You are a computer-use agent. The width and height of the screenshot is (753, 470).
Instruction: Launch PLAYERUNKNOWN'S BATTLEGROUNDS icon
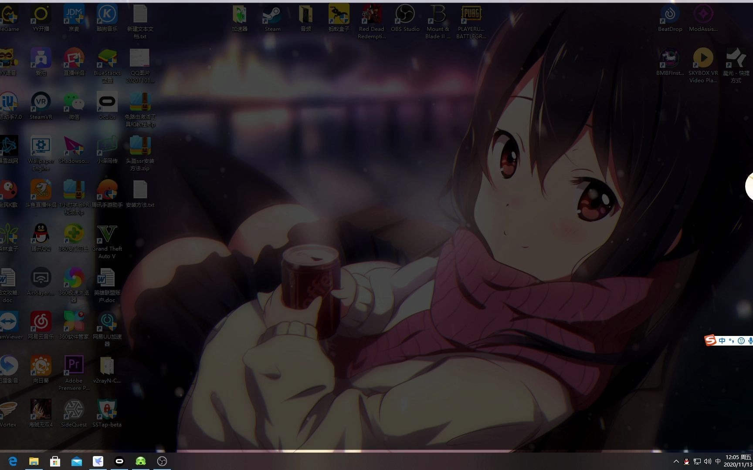pos(471,22)
